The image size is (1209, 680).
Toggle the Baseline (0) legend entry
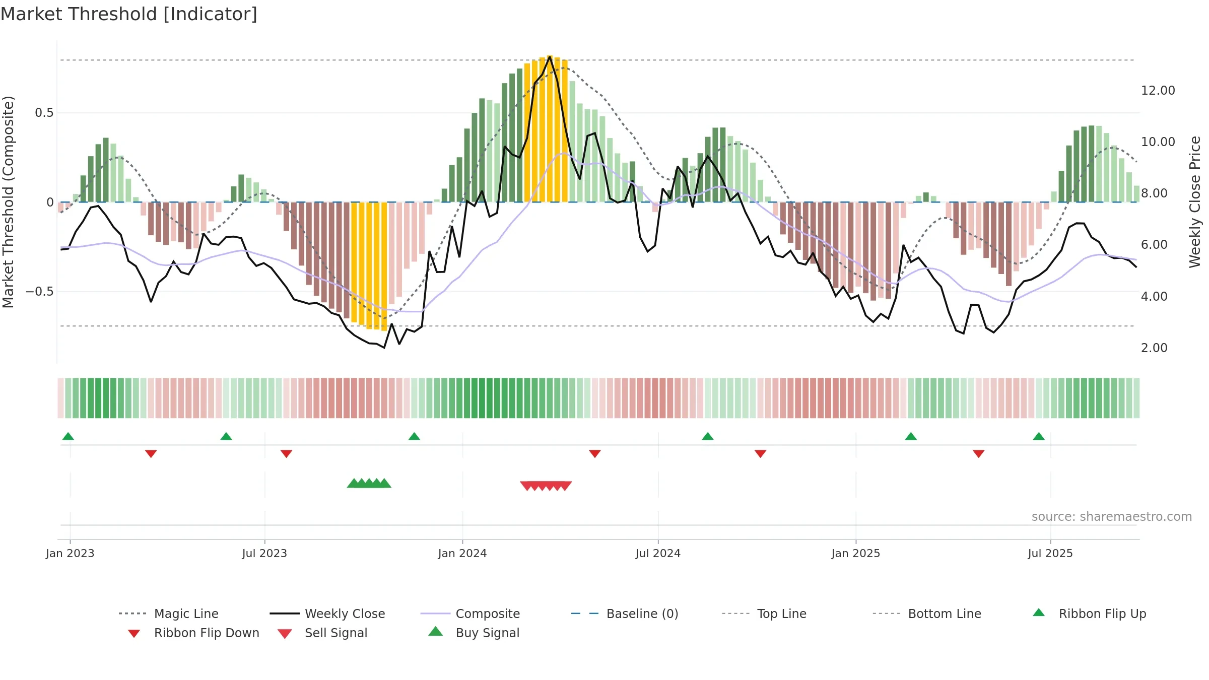625,614
